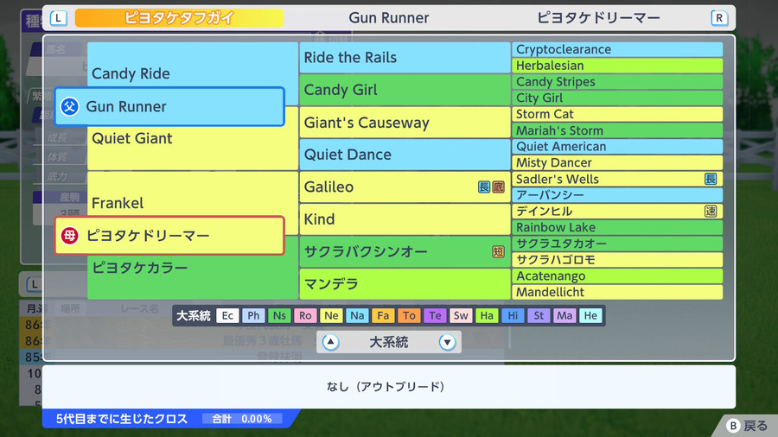Click the up arrow beside 大系統
The width and height of the screenshot is (778, 437).
[330, 342]
